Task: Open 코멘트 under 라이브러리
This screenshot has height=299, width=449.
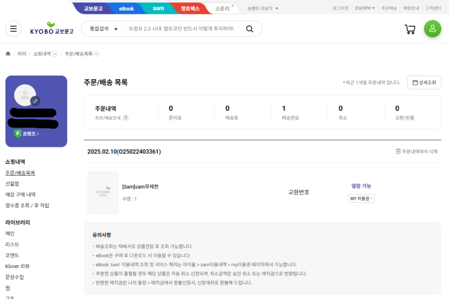Action: 12,256
